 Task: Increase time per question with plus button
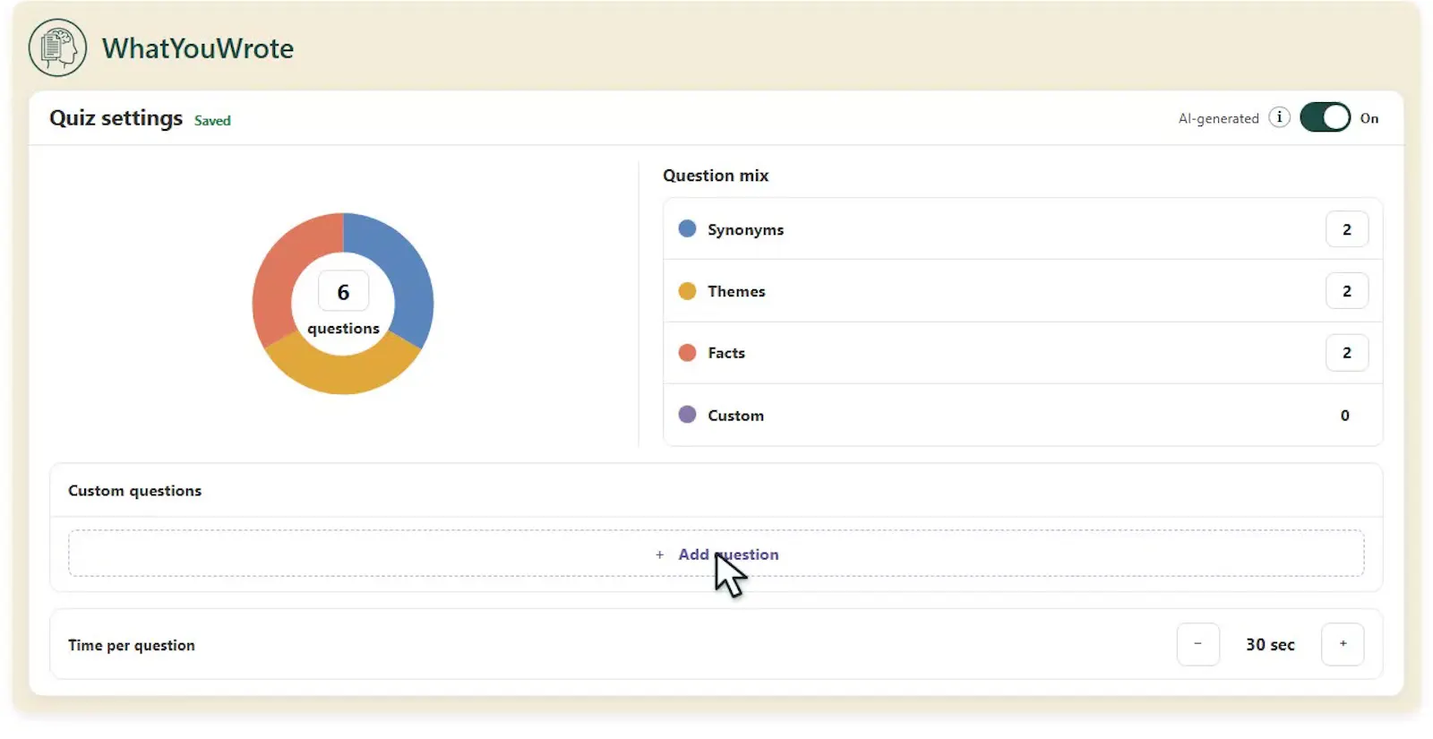coord(1343,644)
